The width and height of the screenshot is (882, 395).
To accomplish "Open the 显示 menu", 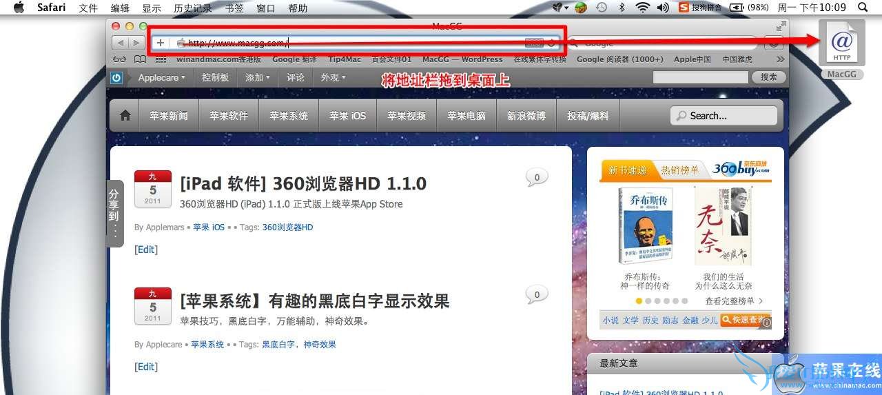I will coord(152,8).
